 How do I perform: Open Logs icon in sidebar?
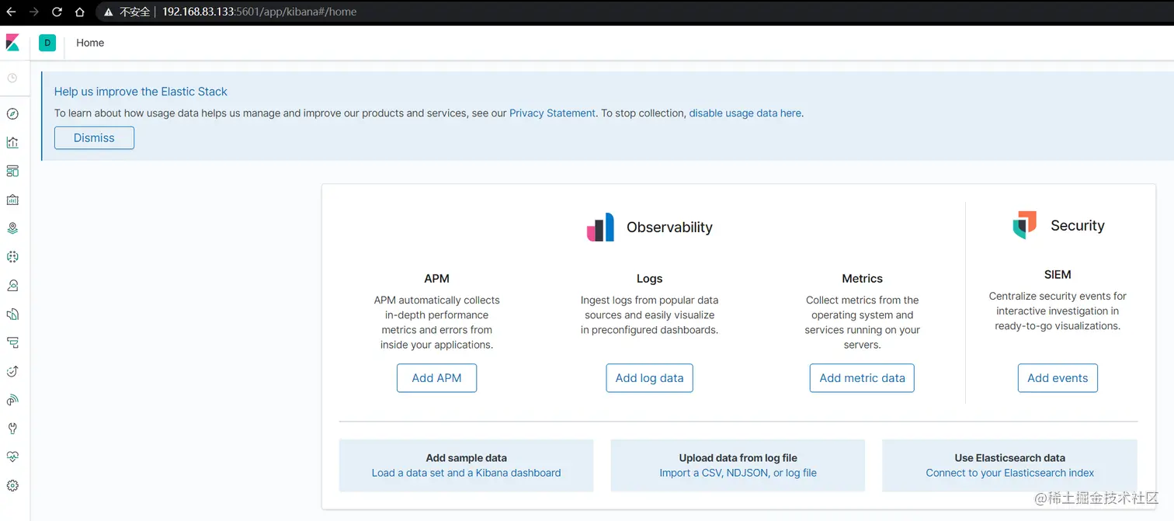[12, 314]
